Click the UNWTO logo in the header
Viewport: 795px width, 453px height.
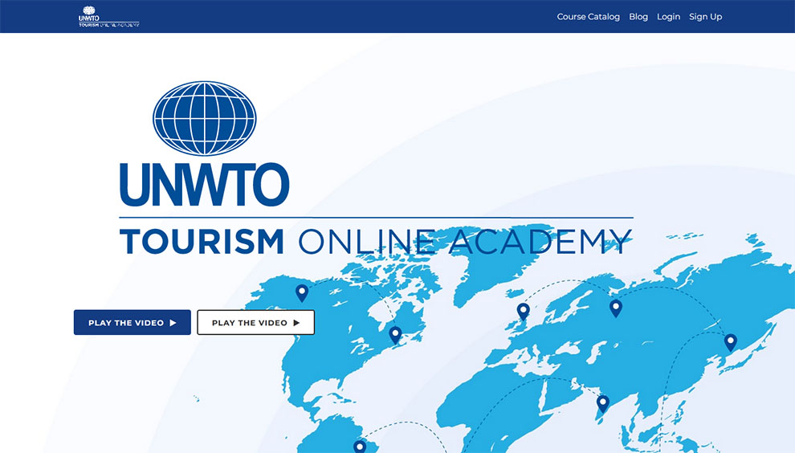pyautogui.click(x=108, y=17)
